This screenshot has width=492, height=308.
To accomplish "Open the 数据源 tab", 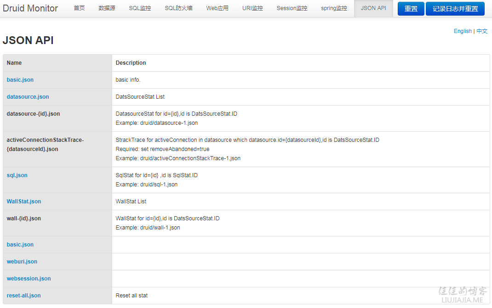I will click(x=107, y=8).
